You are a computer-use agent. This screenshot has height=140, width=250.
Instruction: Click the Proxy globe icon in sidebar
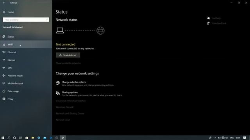pos(4,99)
